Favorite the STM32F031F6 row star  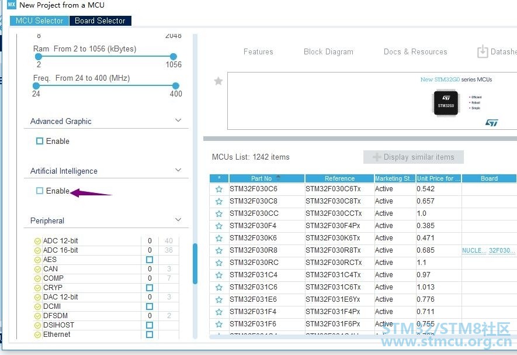218,324
